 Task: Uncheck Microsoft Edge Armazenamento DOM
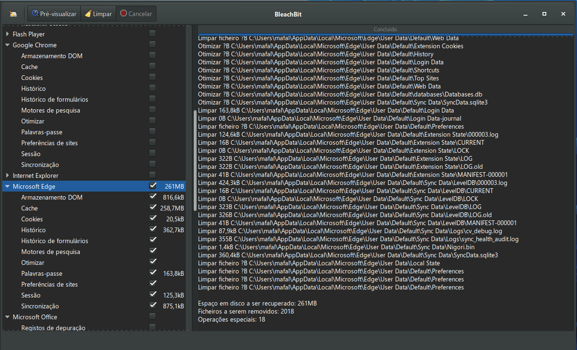tap(152, 197)
